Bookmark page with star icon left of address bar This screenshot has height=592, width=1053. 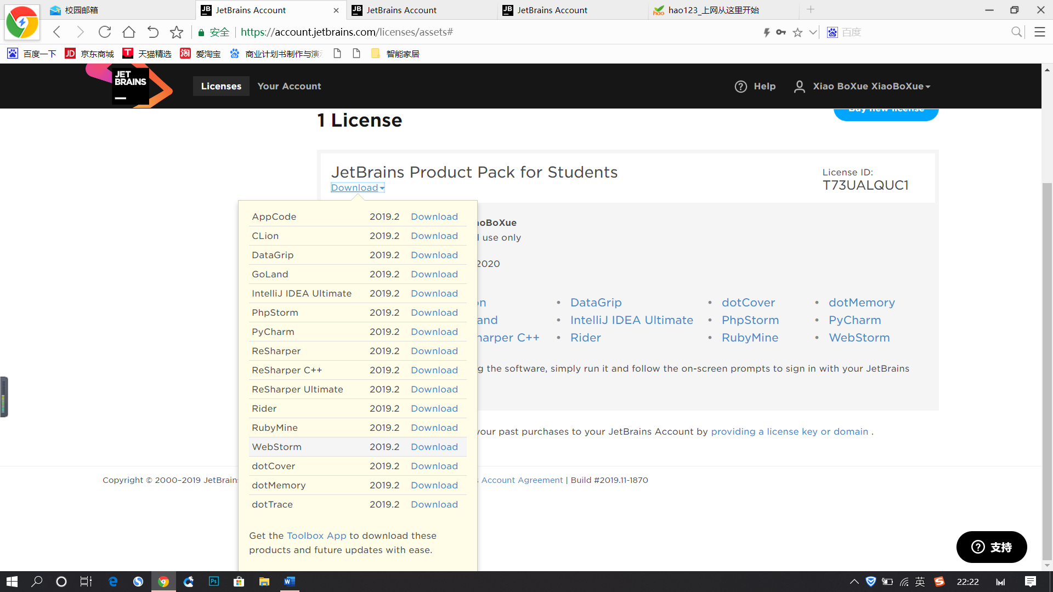pyautogui.click(x=176, y=32)
